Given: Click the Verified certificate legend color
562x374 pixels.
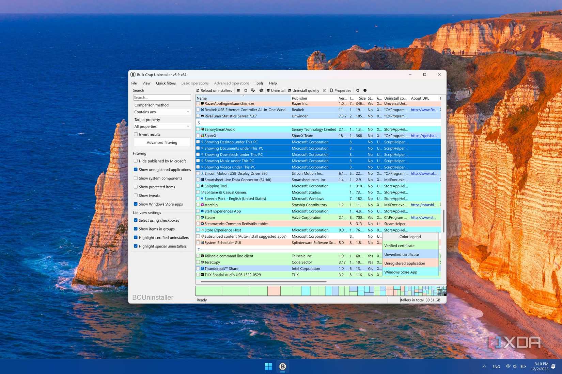Looking at the screenshot, I should coord(410,245).
